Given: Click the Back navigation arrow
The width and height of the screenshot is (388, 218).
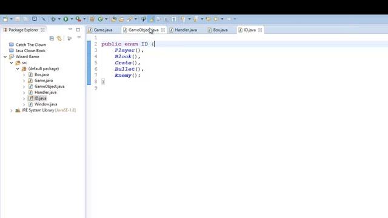Looking at the screenshot, I should tap(216, 19).
